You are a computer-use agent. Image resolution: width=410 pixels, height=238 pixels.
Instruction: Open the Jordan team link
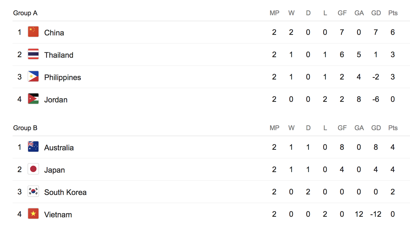(56, 100)
